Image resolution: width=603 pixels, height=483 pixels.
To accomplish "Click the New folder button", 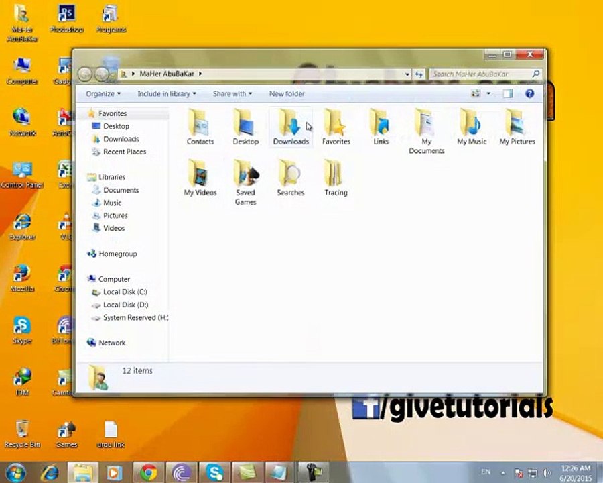I will (287, 94).
